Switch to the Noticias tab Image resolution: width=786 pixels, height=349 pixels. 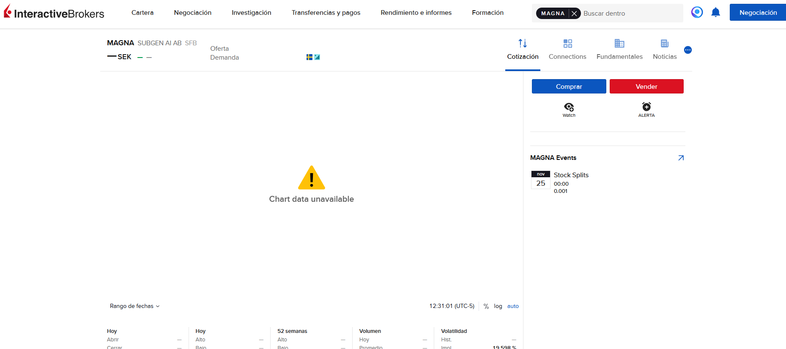(665, 49)
